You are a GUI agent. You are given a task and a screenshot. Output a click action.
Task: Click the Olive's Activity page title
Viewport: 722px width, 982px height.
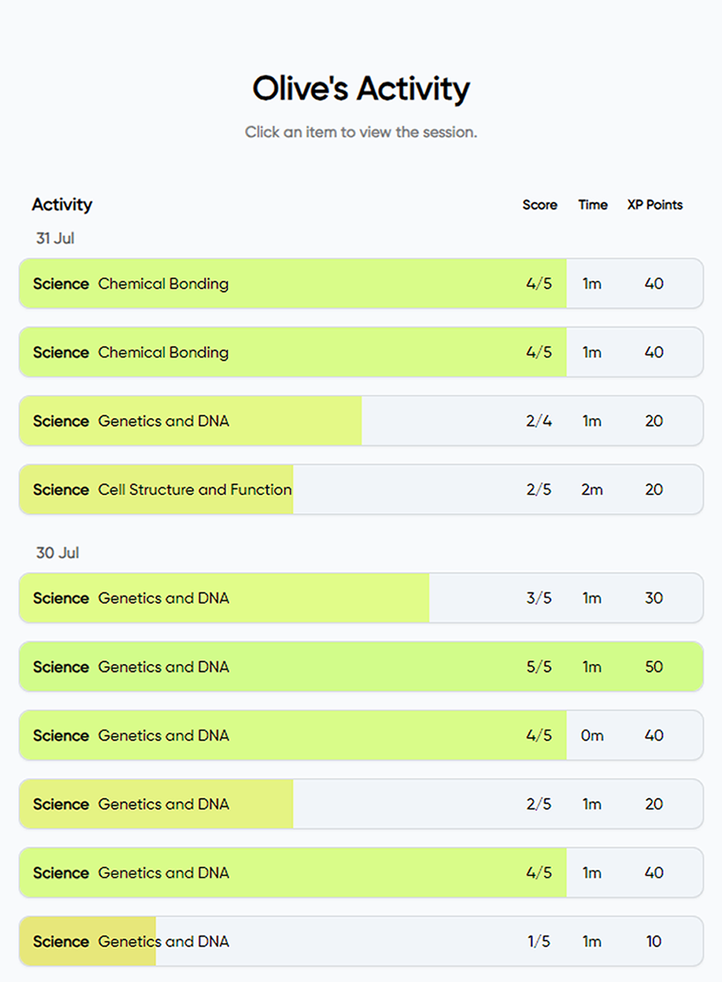click(361, 88)
